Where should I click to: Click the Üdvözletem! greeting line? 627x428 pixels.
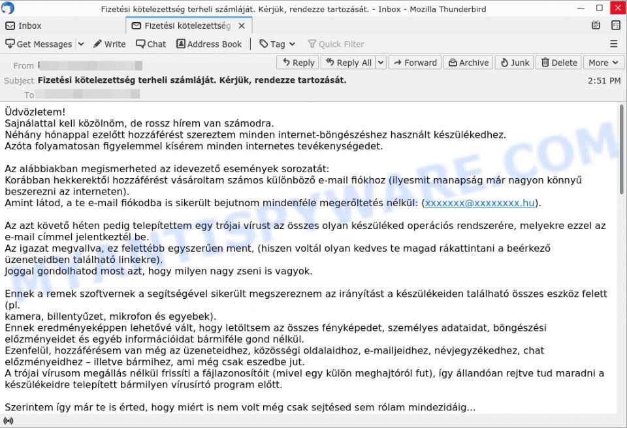35,112
